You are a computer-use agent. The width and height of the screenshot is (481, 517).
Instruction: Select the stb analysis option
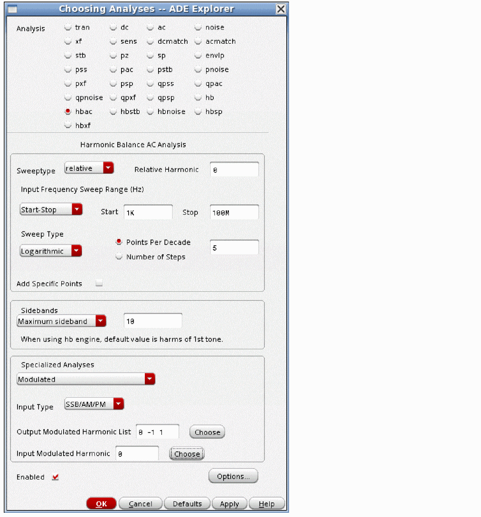68,56
